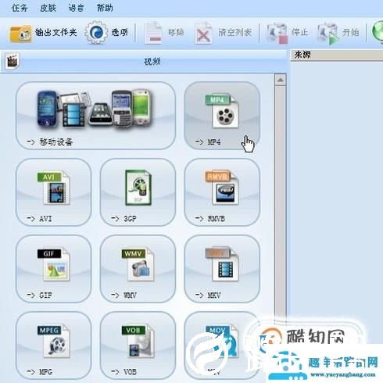Open the 帮助 menu
The height and width of the screenshot is (383, 383).
click(x=105, y=8)
